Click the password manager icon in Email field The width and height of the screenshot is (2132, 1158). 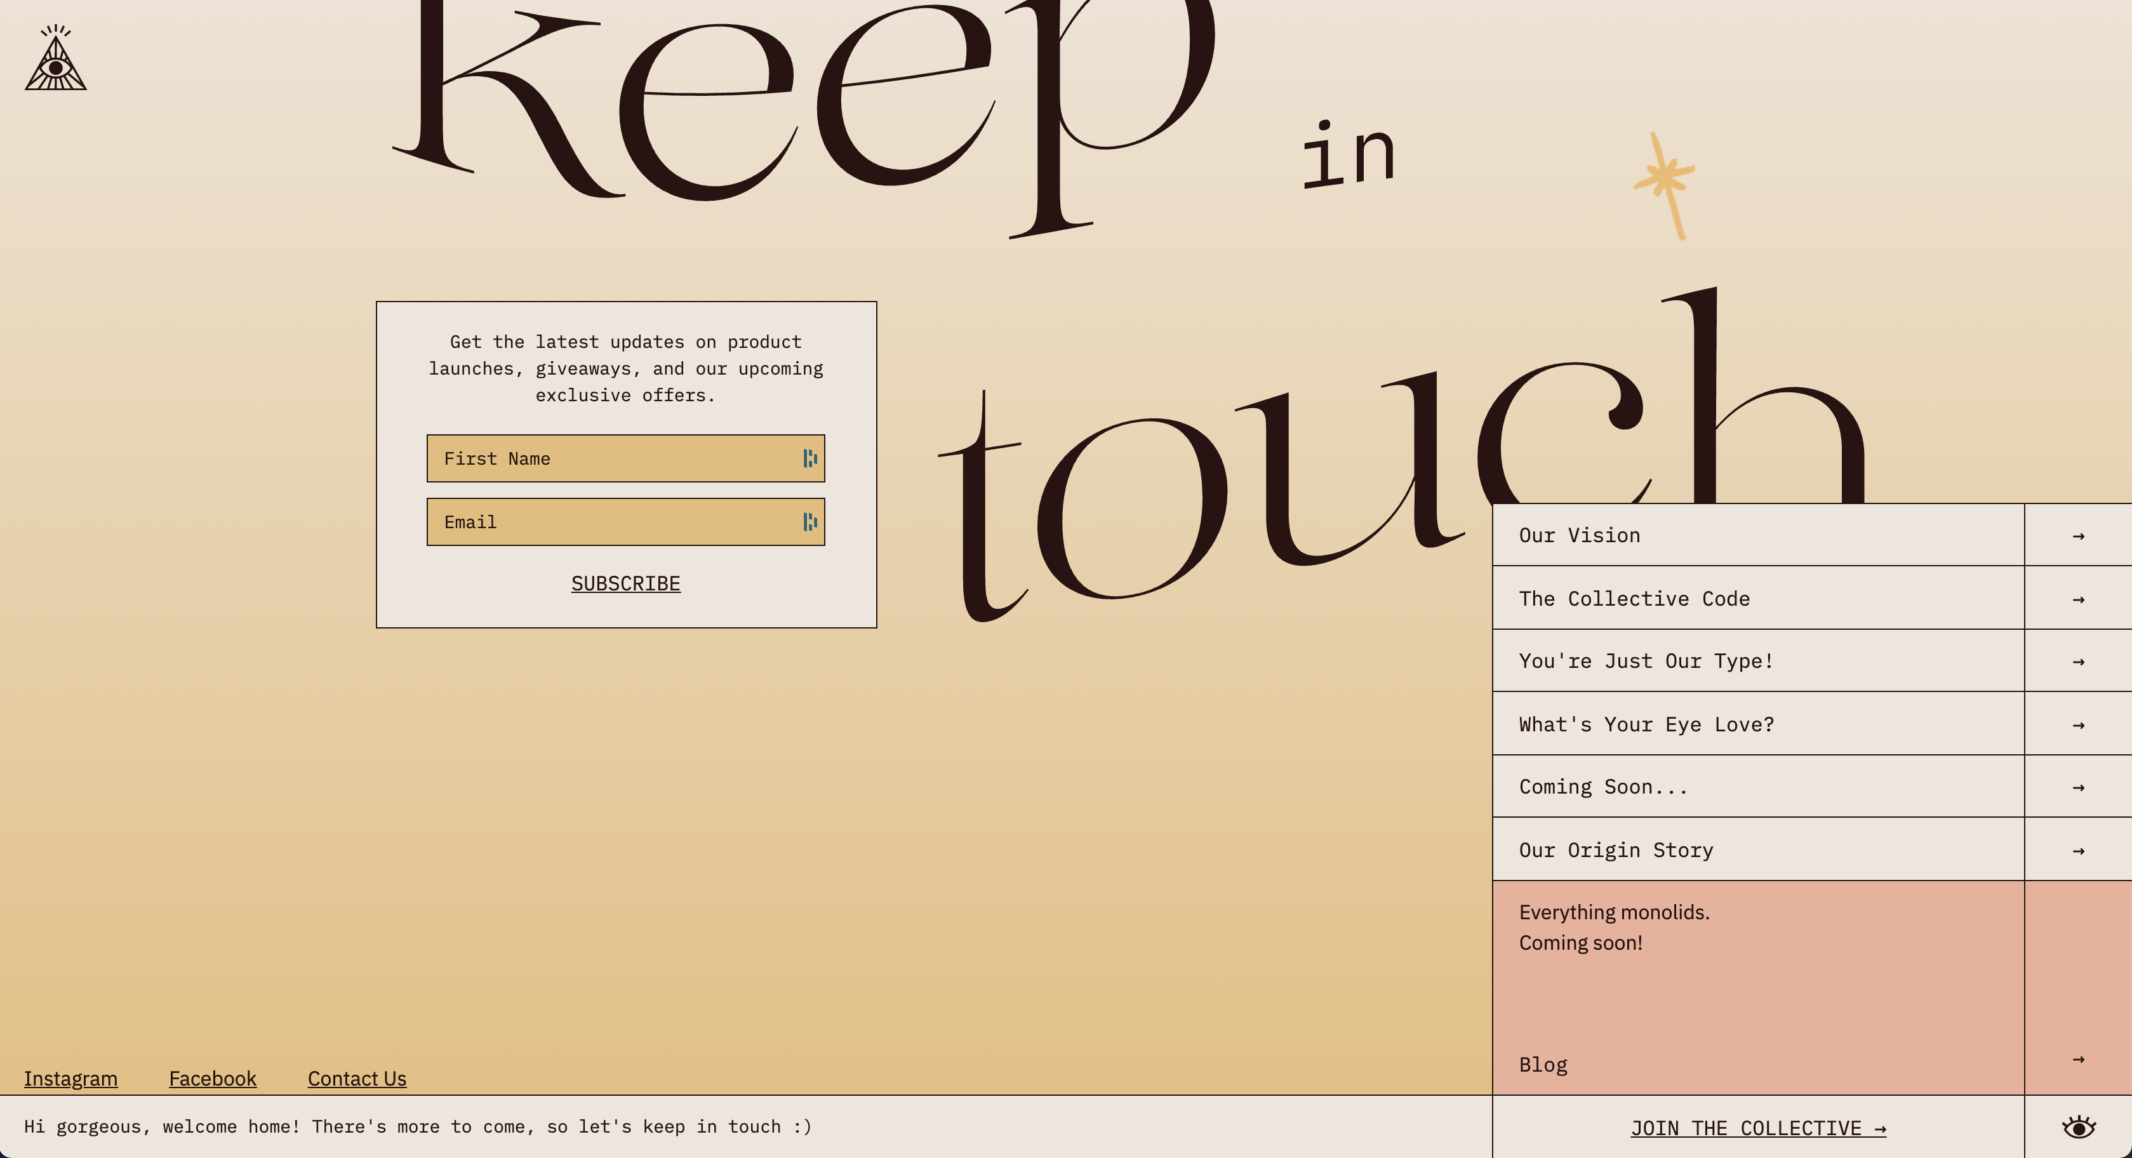point(809,521)
